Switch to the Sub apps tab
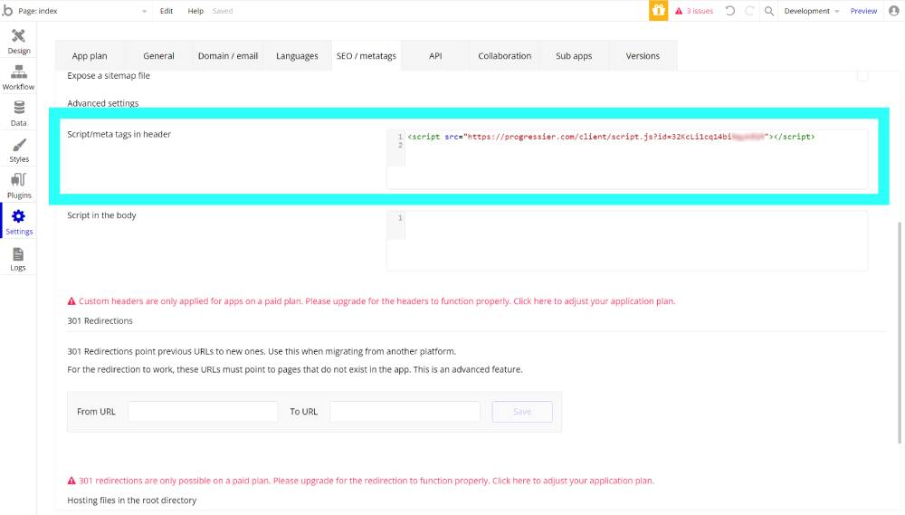Screen dimensions: 905x515 pyautogui.click(x=574, y=56)
